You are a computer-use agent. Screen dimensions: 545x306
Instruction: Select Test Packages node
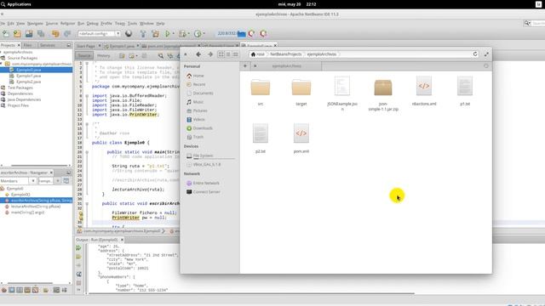(20, 88)
